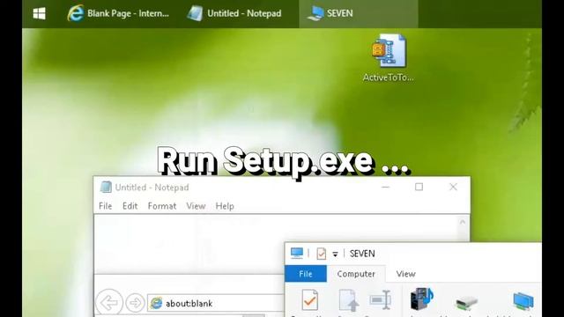The image size is (564, 317).
Task: Select the ActiveToTo... archive desktop icon
Action: (389, 58)
